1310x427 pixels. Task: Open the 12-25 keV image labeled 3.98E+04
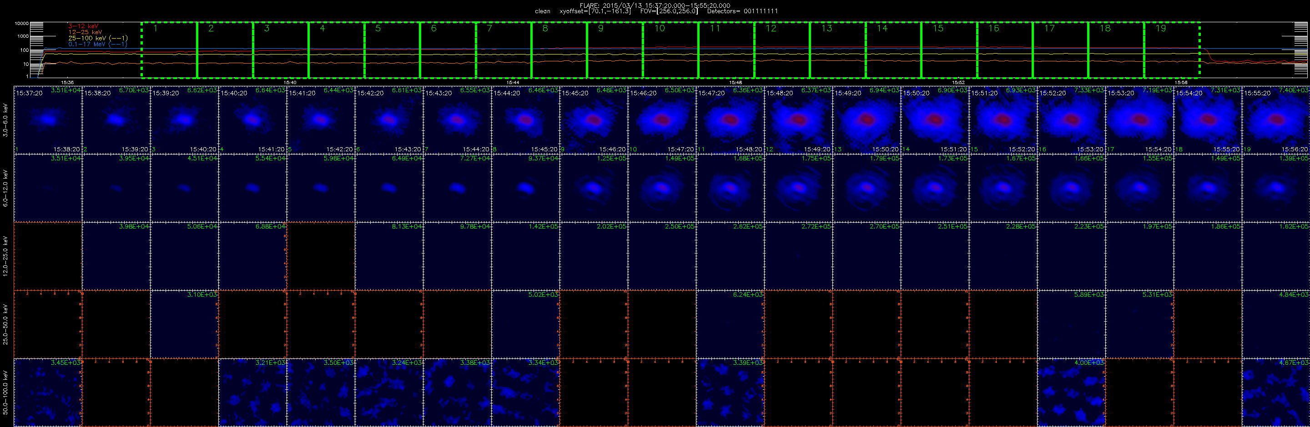point(116,256)
